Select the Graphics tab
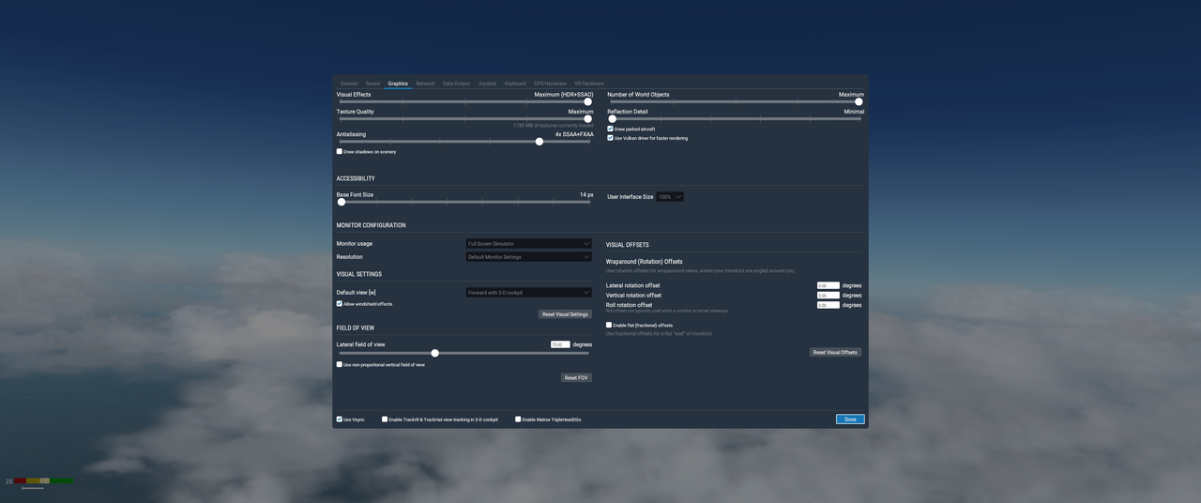 click(398, 84)
